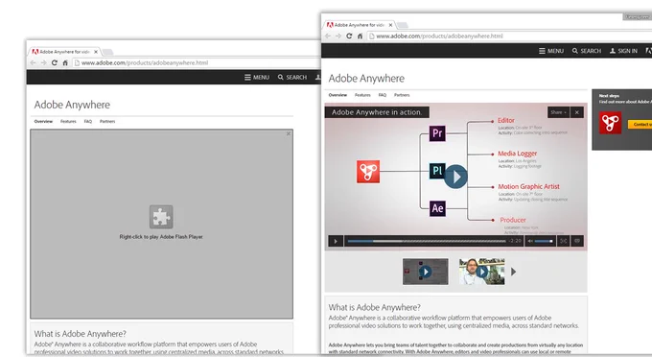Screen dimensions: 652x357
Task: Click 'Adobe Anywhere' page title in left window
Action: click(x=72, y=105)
